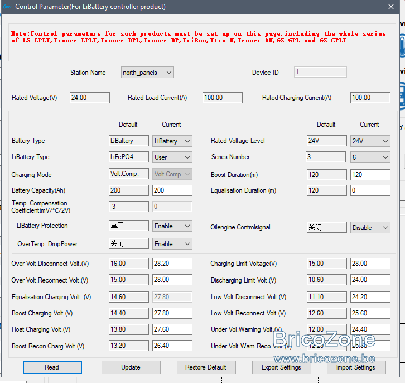Click the Rated Charging Current(A) field
Image resolution: width=405 pixels, height=383 pixels.
370,98
